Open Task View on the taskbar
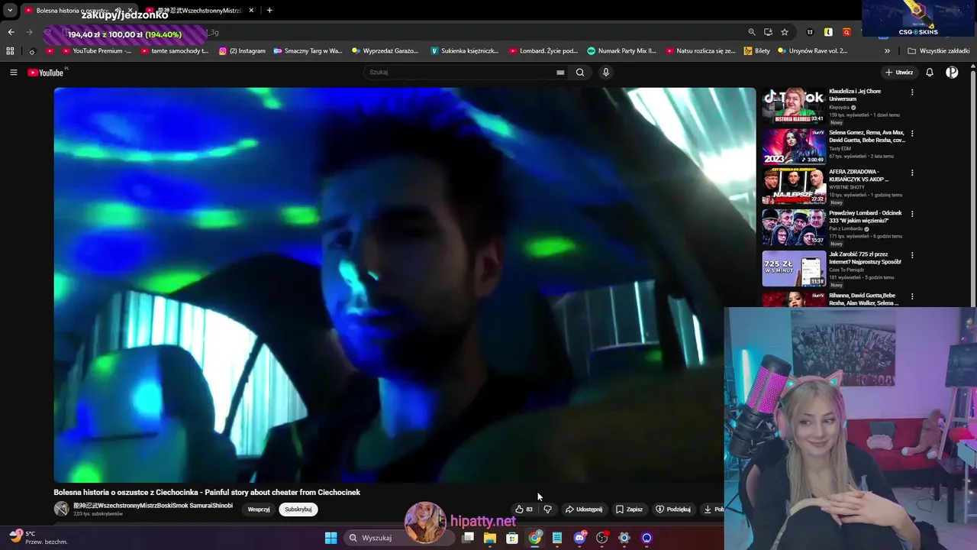 pos(468,538)
